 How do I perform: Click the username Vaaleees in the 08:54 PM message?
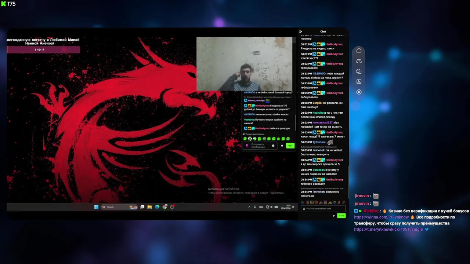point(319,170)
